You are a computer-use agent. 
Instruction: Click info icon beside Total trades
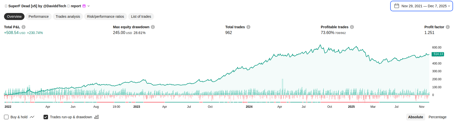coord(248,27)
